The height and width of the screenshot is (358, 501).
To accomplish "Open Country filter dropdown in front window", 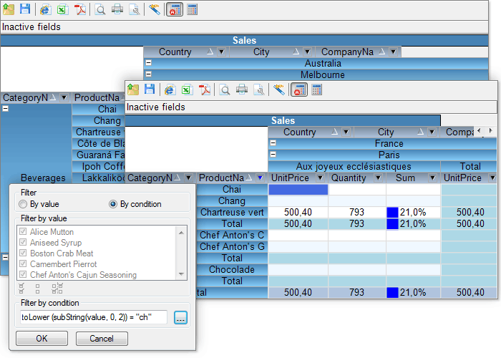I will [x=346, y=132].
